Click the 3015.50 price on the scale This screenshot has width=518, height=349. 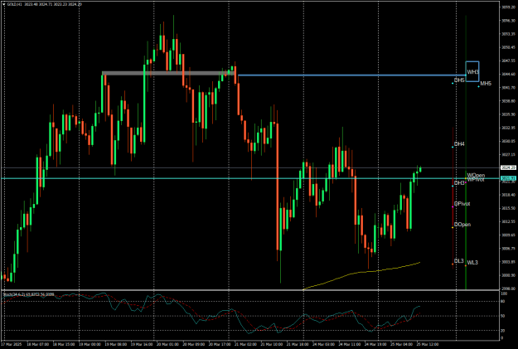[x=508, y=208]
